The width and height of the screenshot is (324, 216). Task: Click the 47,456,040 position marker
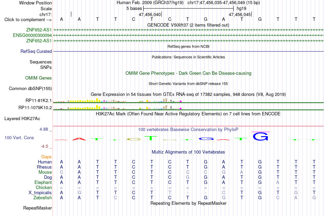150,14
